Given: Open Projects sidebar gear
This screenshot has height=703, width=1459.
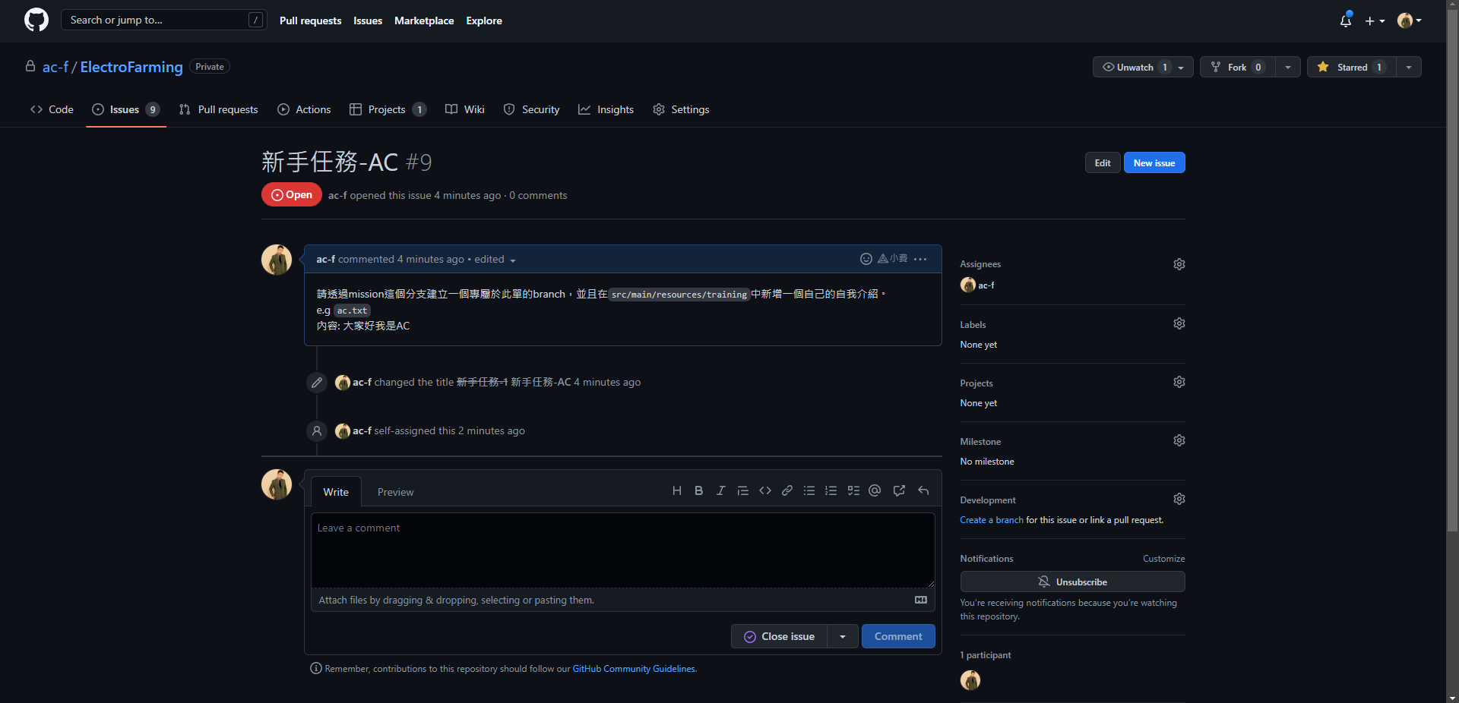Looking at the screenshot, I should 1179,382.
